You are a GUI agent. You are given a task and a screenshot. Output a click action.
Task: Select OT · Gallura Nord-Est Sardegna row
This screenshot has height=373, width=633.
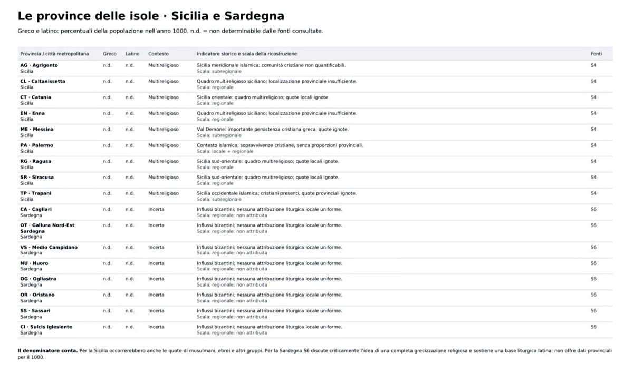pyautogui.click(x=315, y=231)
